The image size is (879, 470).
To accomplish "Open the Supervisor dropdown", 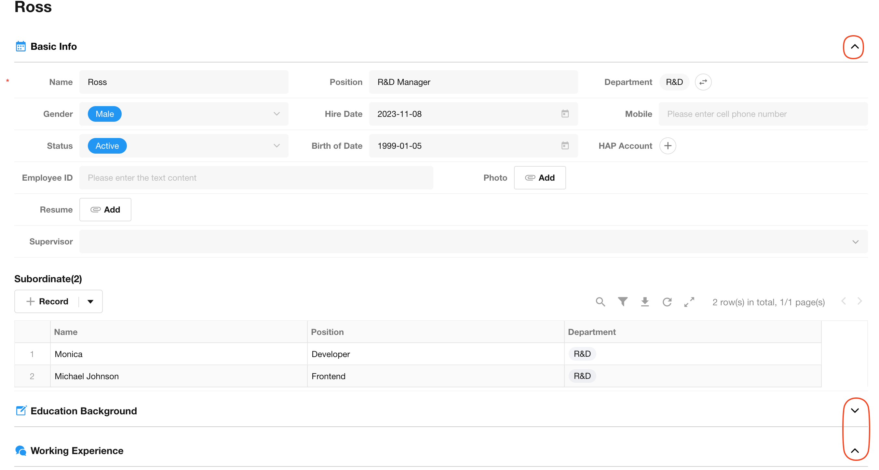I will point(855,242).
